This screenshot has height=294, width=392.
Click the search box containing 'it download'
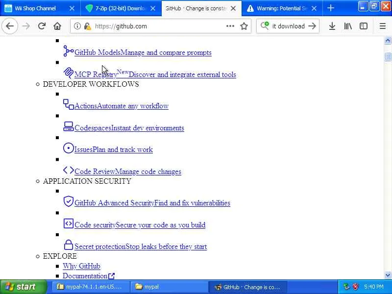click(288, 26)
